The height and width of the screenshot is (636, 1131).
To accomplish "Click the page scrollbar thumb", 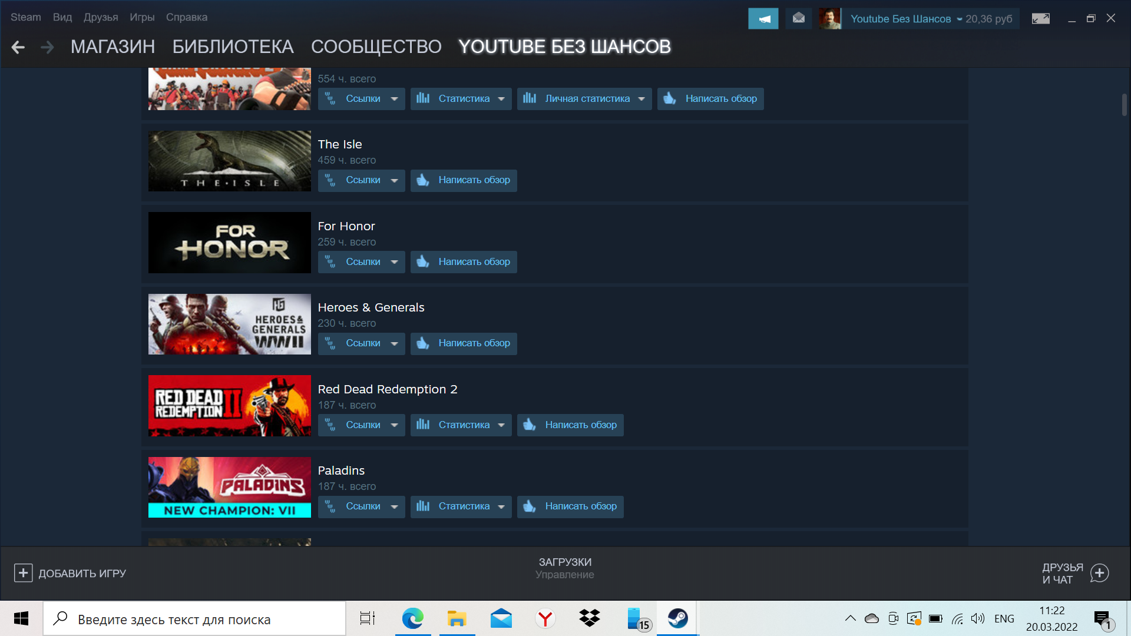I will pyautogui.click(x=1124, y=105).
